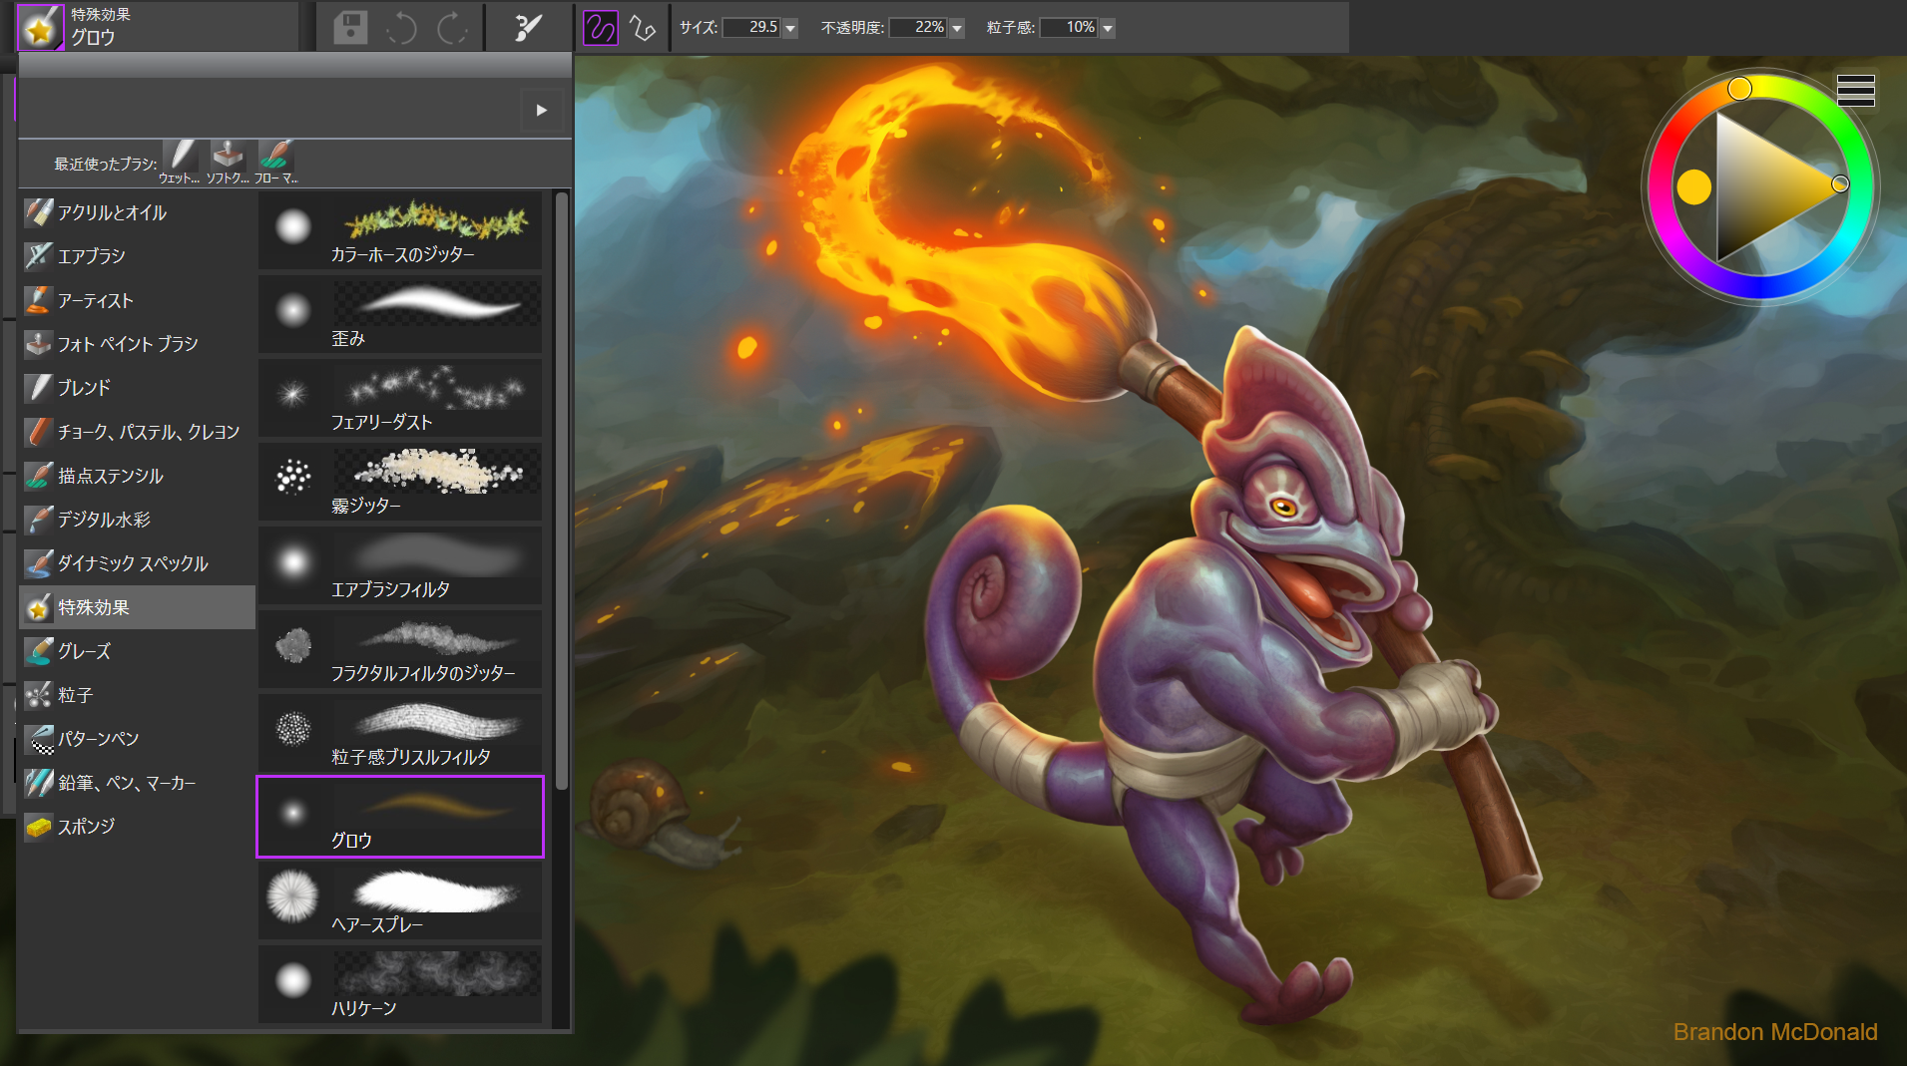Click the グレーズ category icon
This screenshot has height=1066, width=1907.
coord(39,651)
